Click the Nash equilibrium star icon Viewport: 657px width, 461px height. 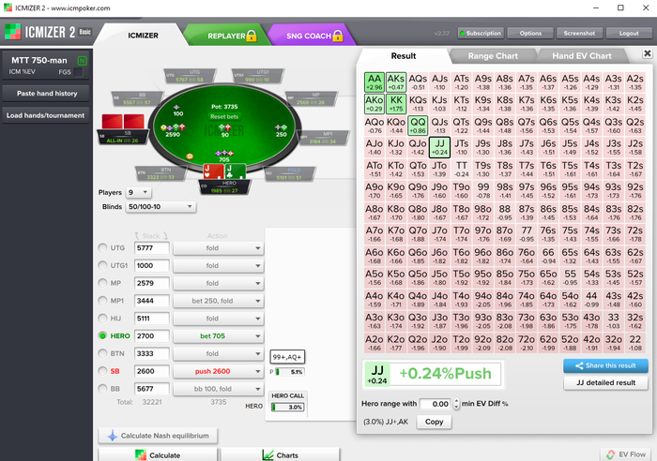point(113,436)
